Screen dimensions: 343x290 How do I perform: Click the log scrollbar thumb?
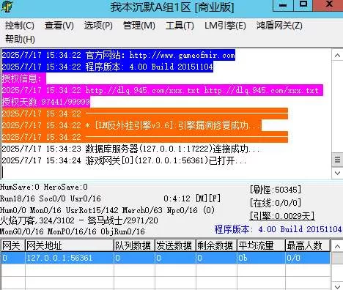[337, 160]
